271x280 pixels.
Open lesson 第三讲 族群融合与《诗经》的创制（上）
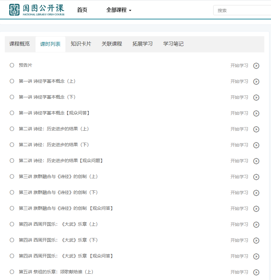pyautogui.click(x=58, y=176)
